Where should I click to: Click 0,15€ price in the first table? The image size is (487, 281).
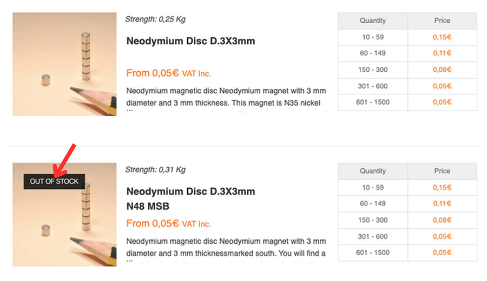[442, 37]
